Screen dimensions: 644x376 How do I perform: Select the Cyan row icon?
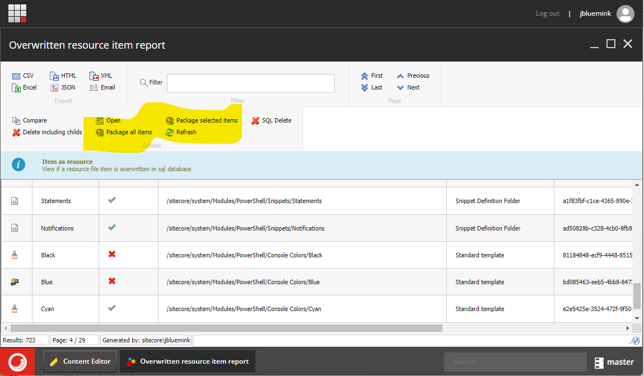[15, 309]
